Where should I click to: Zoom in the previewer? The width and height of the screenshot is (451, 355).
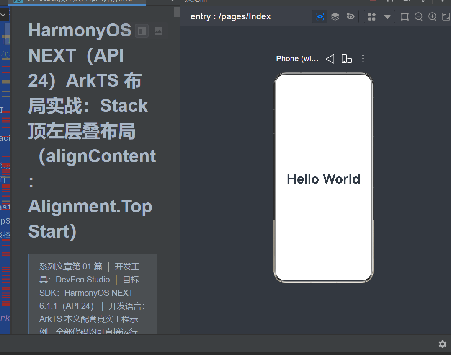click(432, 17)
